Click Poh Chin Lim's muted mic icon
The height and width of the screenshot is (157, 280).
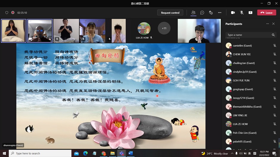[x=275, y=133]
